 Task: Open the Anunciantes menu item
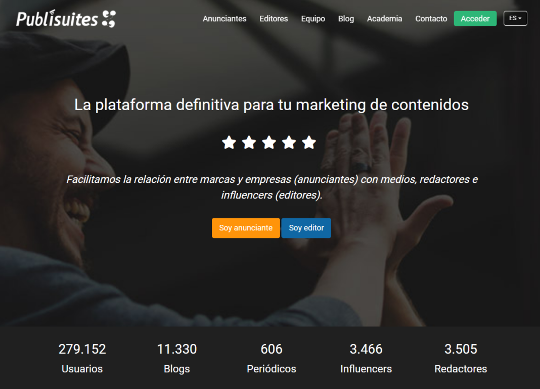point(224,19)
